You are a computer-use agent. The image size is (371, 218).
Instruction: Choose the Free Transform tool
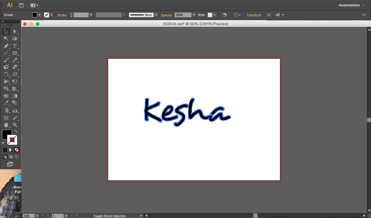[x=15, y=81]
